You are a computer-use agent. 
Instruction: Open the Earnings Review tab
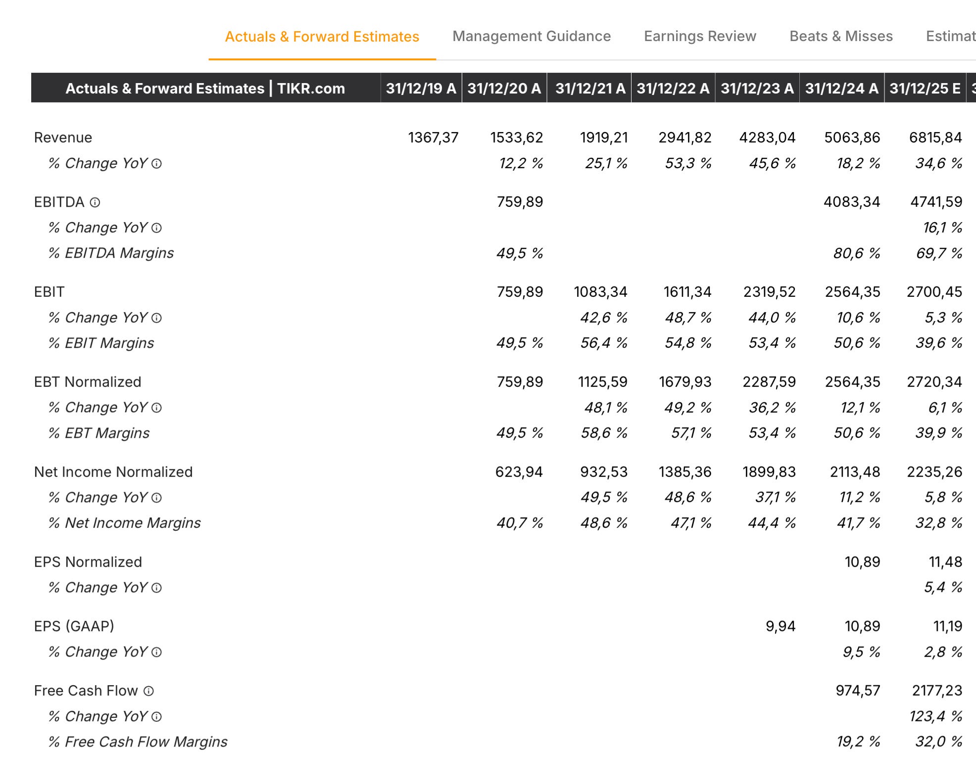pos(700,36)
